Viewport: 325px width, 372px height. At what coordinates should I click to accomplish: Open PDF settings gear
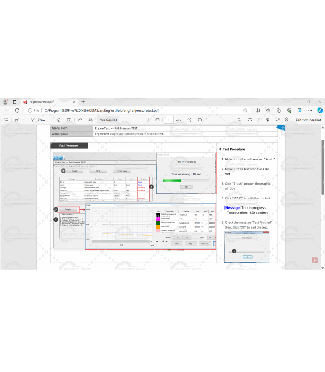point(287,120)
